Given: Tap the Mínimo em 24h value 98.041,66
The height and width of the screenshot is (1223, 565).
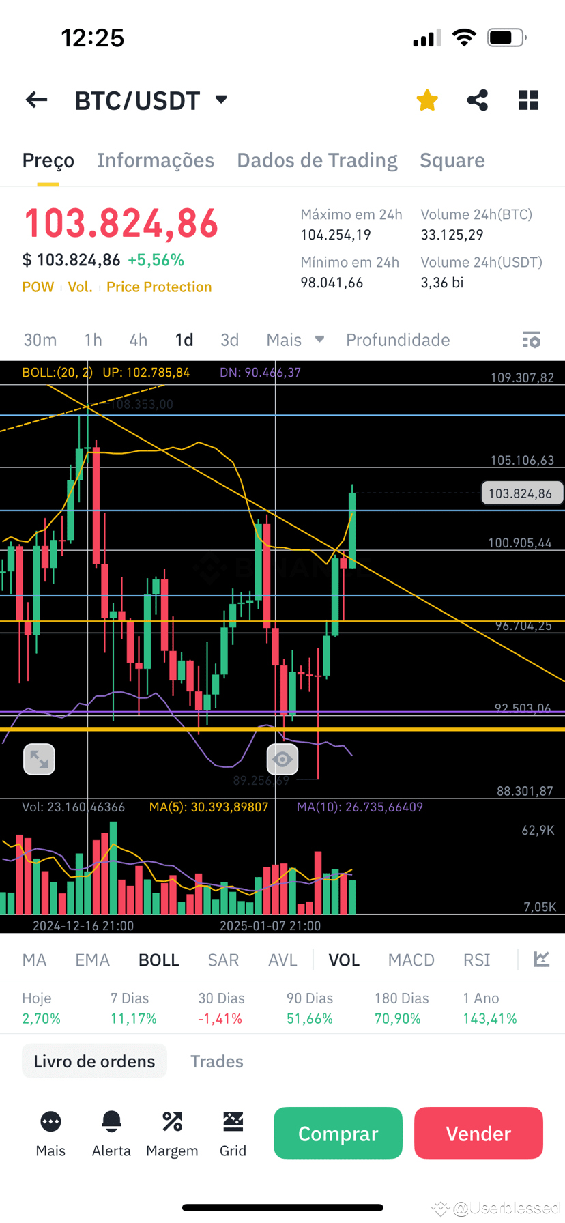Looking at the screenshot, I should (x=332, y=283).
